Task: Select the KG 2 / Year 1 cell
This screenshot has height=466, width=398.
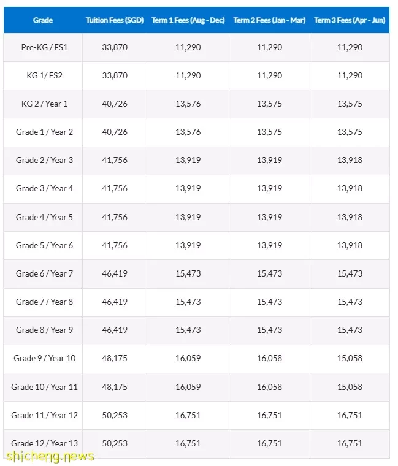Action: [44, 104]
